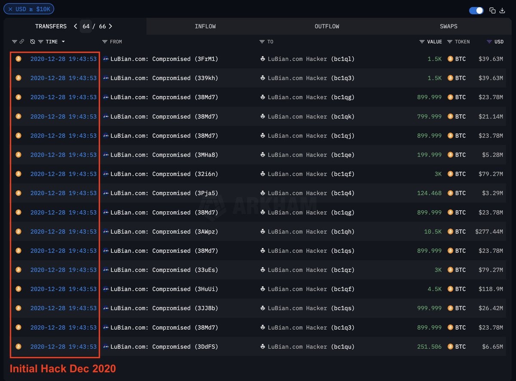Screen dimensions: 516x381
Task: Click the VALUE column filter icon
Action: (422, 42)
